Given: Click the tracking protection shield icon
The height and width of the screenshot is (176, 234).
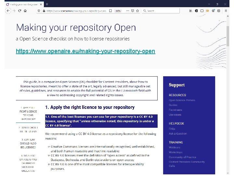Looking at the screenshot, I should [x=39, y=11].
